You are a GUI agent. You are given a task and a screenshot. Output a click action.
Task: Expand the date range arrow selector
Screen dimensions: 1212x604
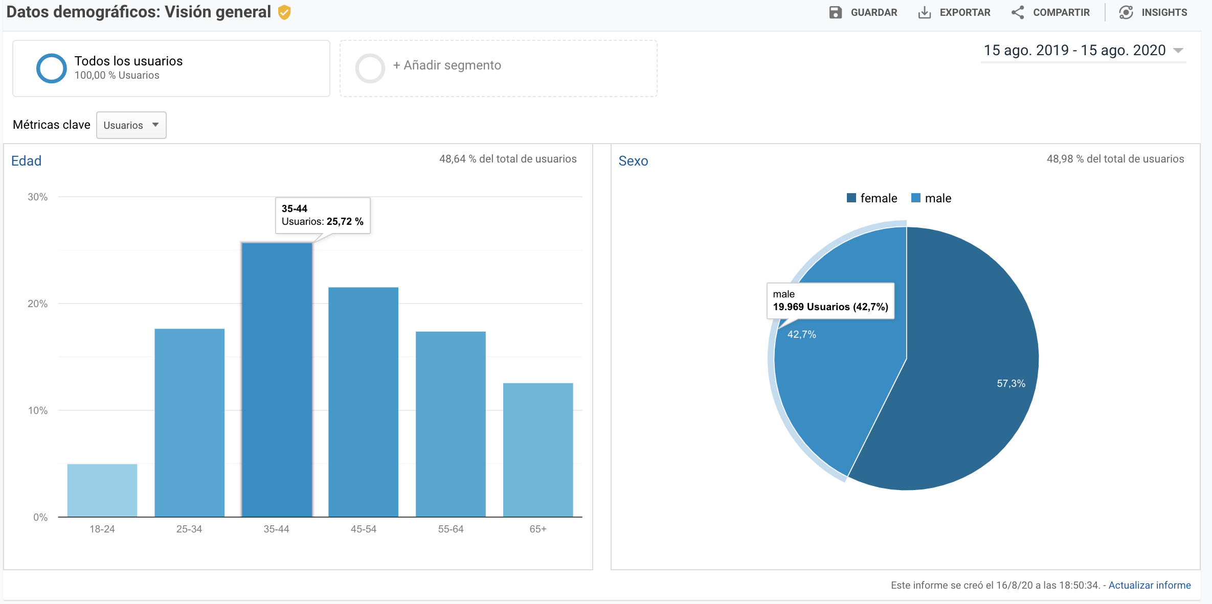(x=1178, y=51)
